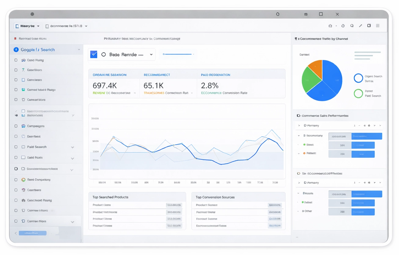Click the 697.4K Organic Search metric
Image resolution: width=399 pixels, height=255 pixels.
(105, 86)
